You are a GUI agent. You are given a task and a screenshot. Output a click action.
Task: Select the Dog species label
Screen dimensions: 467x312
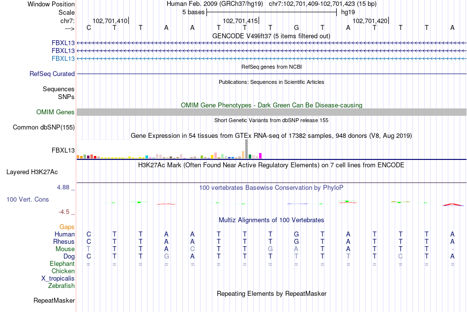(x=69, y=257)
